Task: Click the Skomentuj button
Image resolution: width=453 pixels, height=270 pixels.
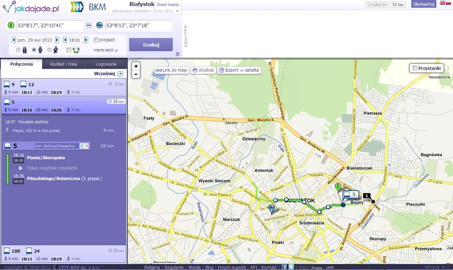Action: 423,4
